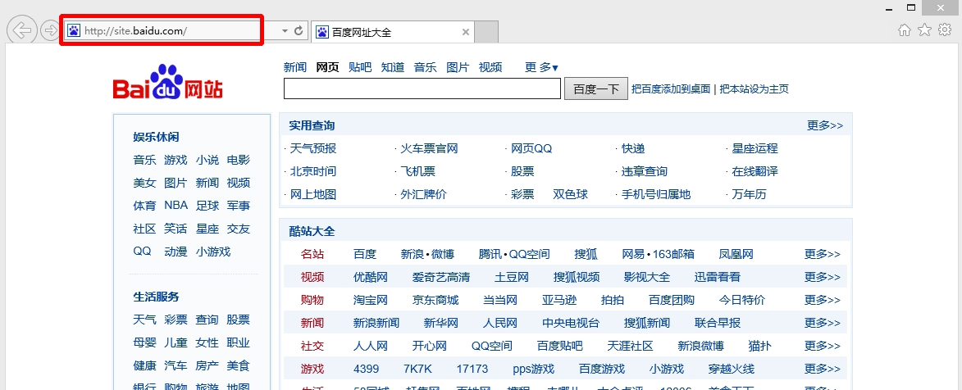
Task: Click 动漫 in the sidebar
Action: (176, 252)
